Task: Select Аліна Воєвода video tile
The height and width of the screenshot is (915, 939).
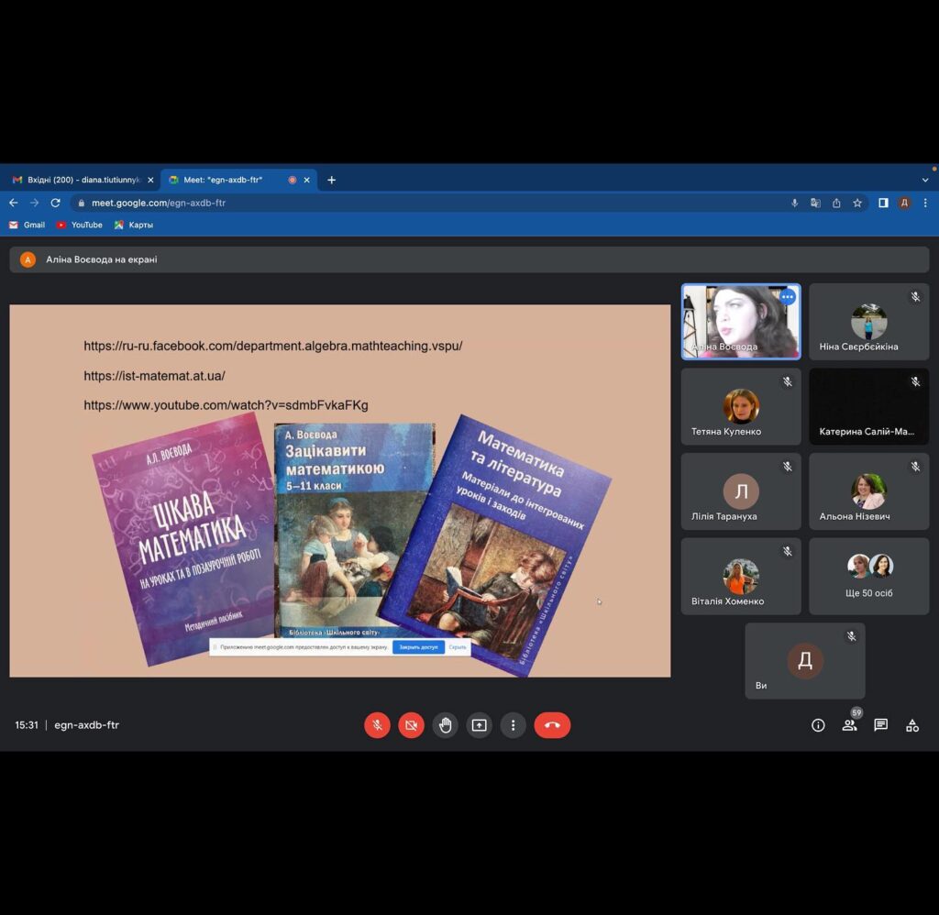Action: click(x=741, y=322)
